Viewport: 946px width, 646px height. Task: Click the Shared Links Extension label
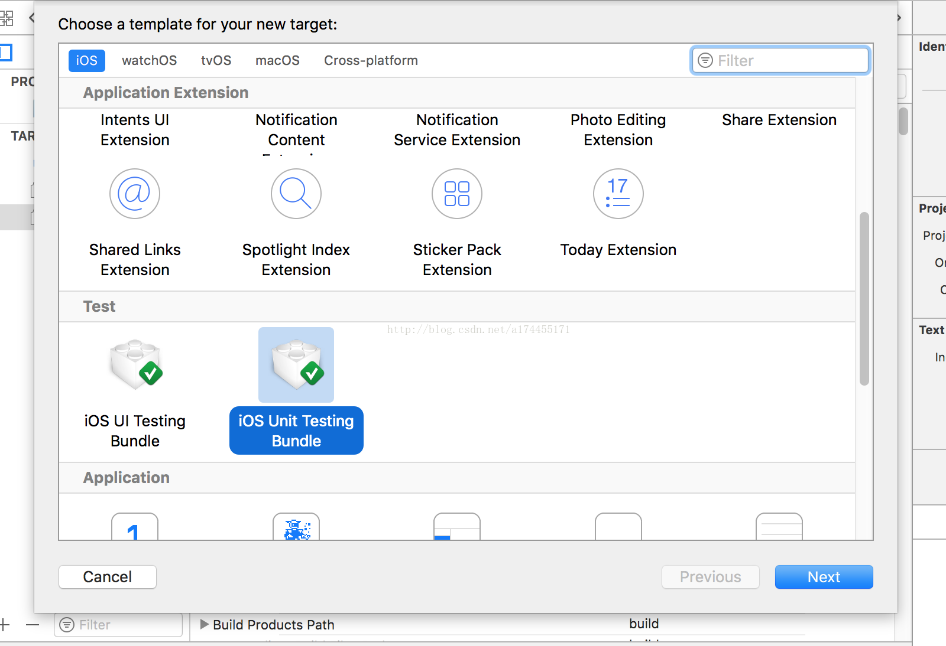click(x=135, y=260)
